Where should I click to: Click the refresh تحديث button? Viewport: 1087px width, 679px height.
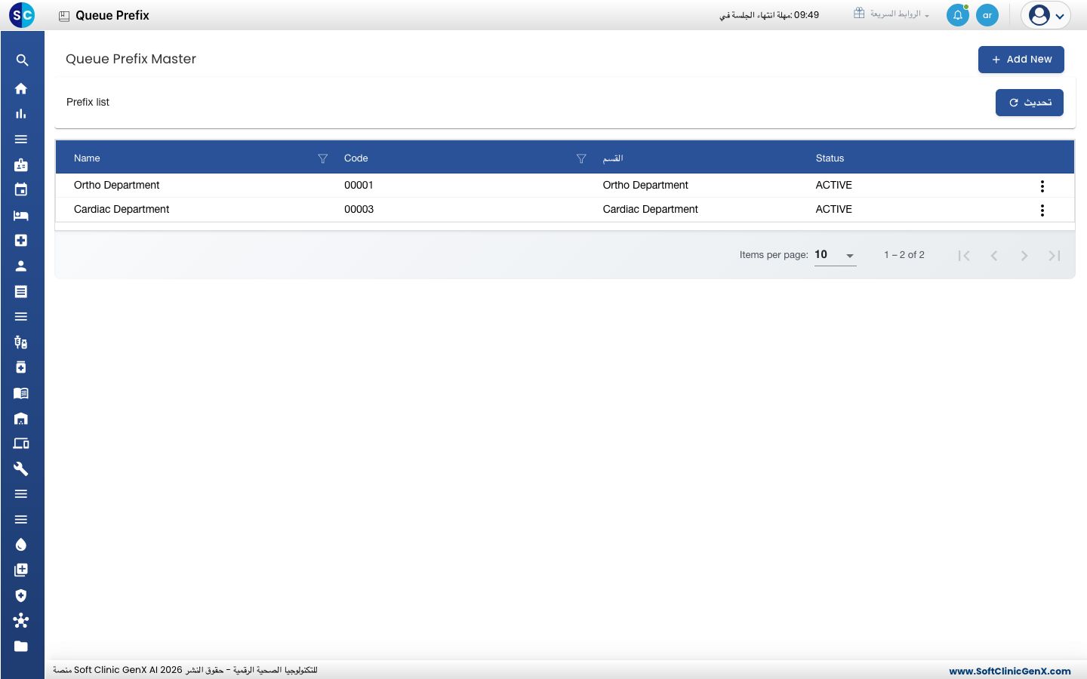1030,103
